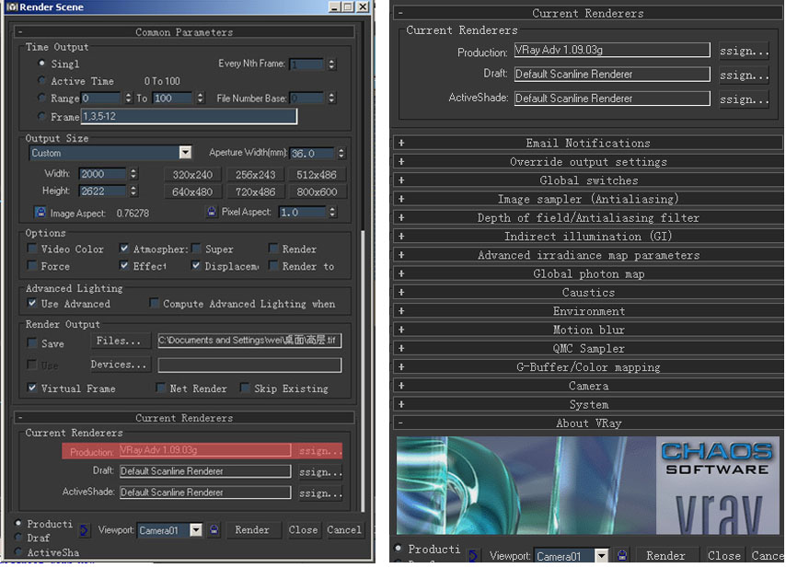Image resolution: width=786 pixels, height=568 pixels.
Task: Expand the Email Notifications rollout
Action: pyautogui.click(x=588, y=143)
